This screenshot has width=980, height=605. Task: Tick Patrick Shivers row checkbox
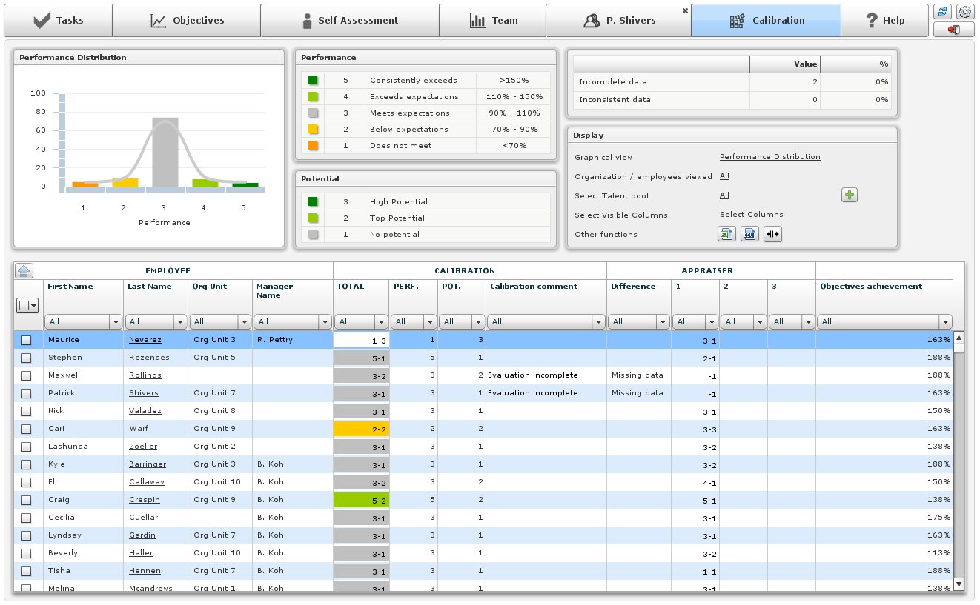(27, 393)
